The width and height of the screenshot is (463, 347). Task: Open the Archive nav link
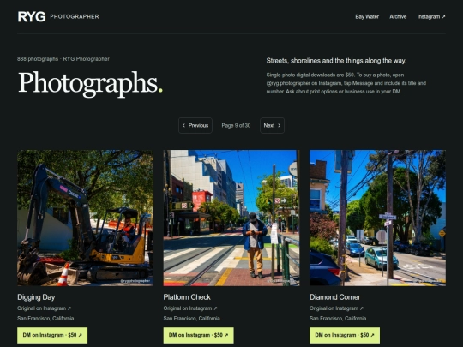point(398,16)
